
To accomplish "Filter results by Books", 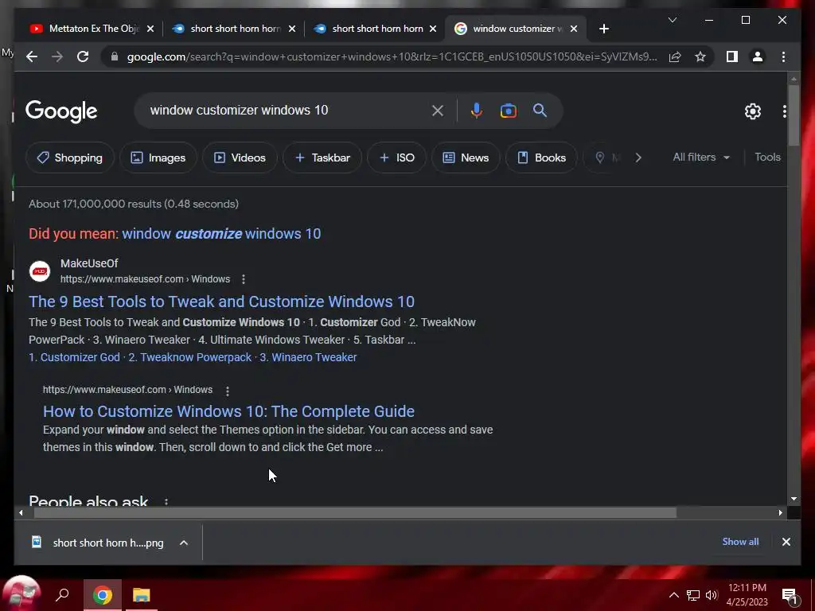I will click(x=541, y=158).
